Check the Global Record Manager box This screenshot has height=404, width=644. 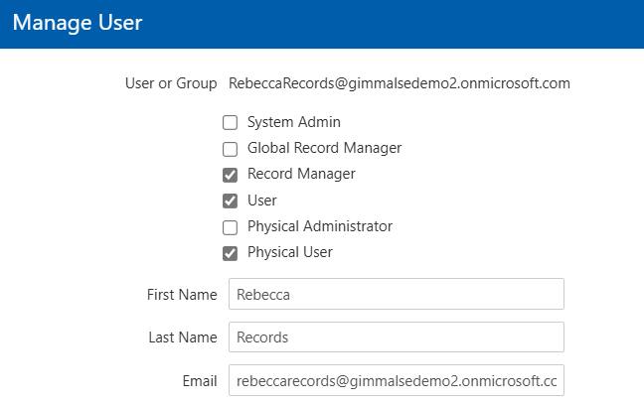click(230, 149)
